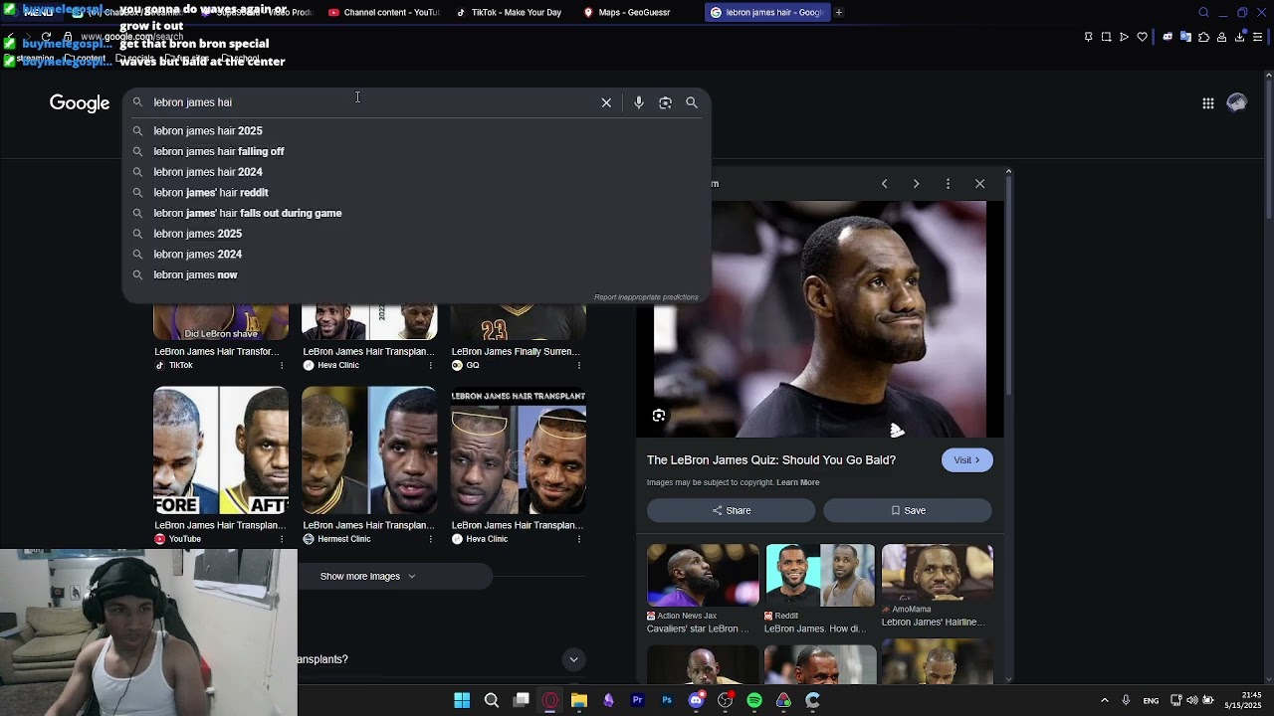Open Spotify from taskbar
Screen dimensions: 1274x716
coord(754,700)
